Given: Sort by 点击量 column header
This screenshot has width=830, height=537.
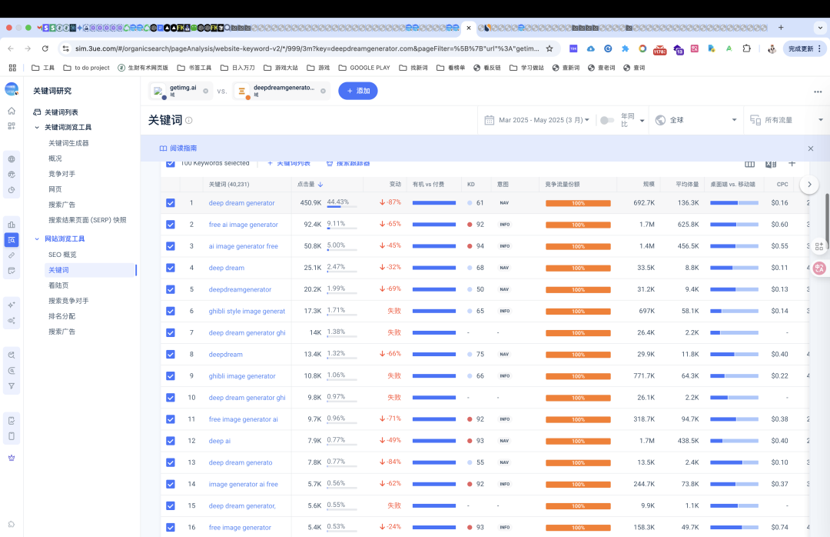Looking at the screenshot, I should 310,185.
